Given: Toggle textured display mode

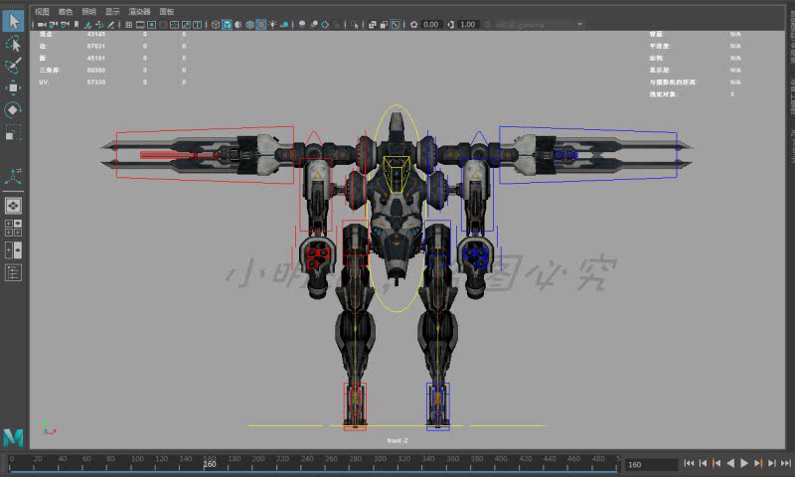Looking at the screenshot, I should [x=260, y=24].
